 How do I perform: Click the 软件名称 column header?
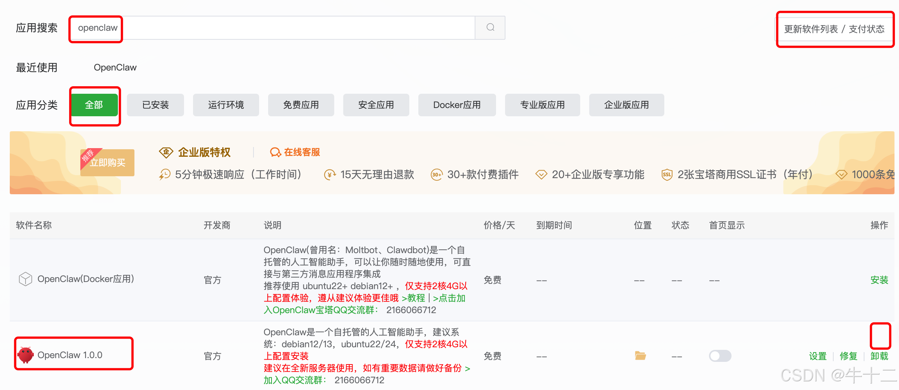[34, 225]
